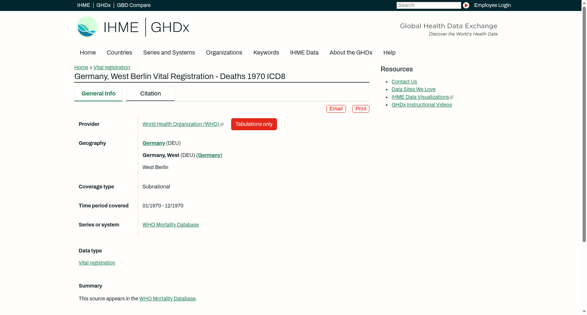
Task: Click the Tabulations only red button
Action: tap(254, 124)
